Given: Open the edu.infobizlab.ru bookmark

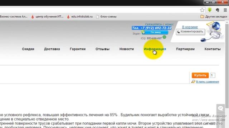Looking at the screenshot, I should 80,17.
